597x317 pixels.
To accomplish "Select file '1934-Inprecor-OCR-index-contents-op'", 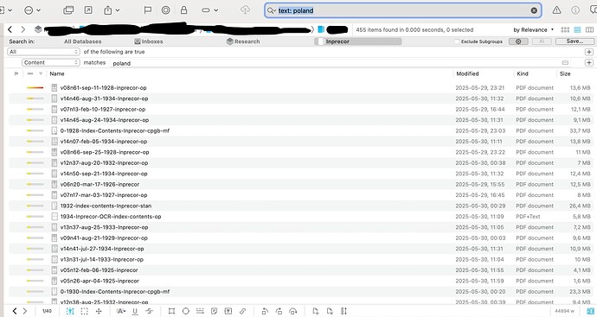I will pyautogui.click(x=111, y=217).
